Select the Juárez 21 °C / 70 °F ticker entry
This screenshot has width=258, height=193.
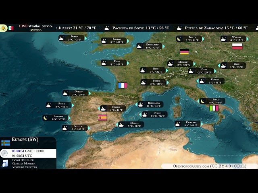click(x=77, y=28)
